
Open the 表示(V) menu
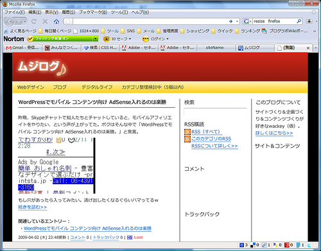[x=51, y=12]
